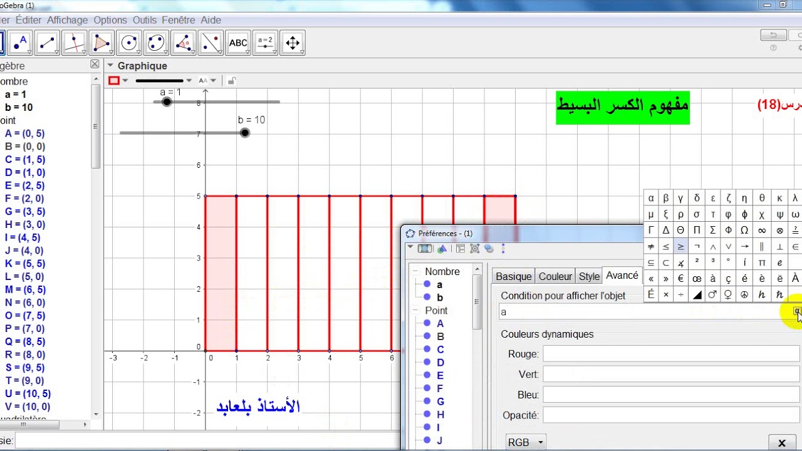Select the Point tool
Image resolution: width=802 pixels, height=451 pixels.
21,43
